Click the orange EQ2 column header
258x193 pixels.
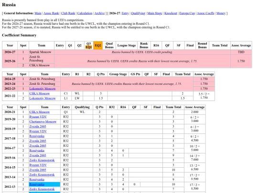click(x=98, y=45)
